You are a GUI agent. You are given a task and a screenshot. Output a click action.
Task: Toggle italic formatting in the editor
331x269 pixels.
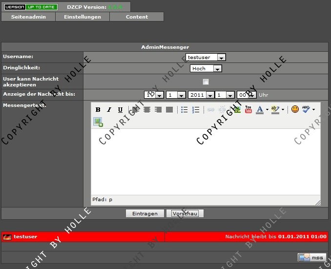109,109
